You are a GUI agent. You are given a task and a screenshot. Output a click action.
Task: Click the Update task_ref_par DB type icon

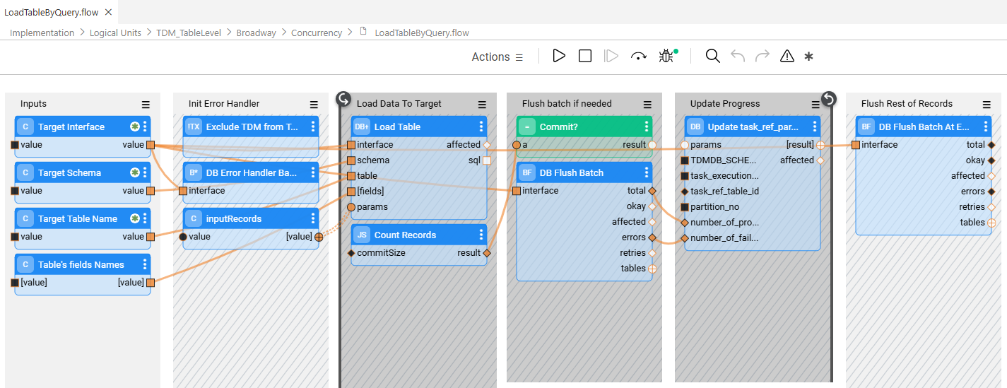695,127
